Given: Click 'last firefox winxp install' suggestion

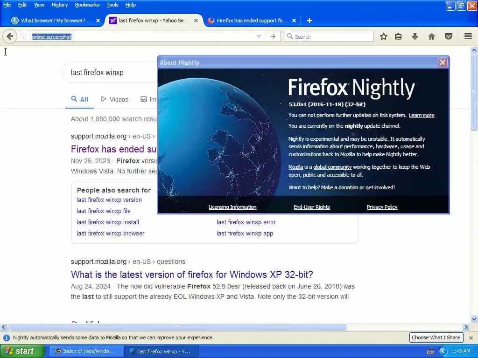Looking at the screenshot, I should pos(108,222).
